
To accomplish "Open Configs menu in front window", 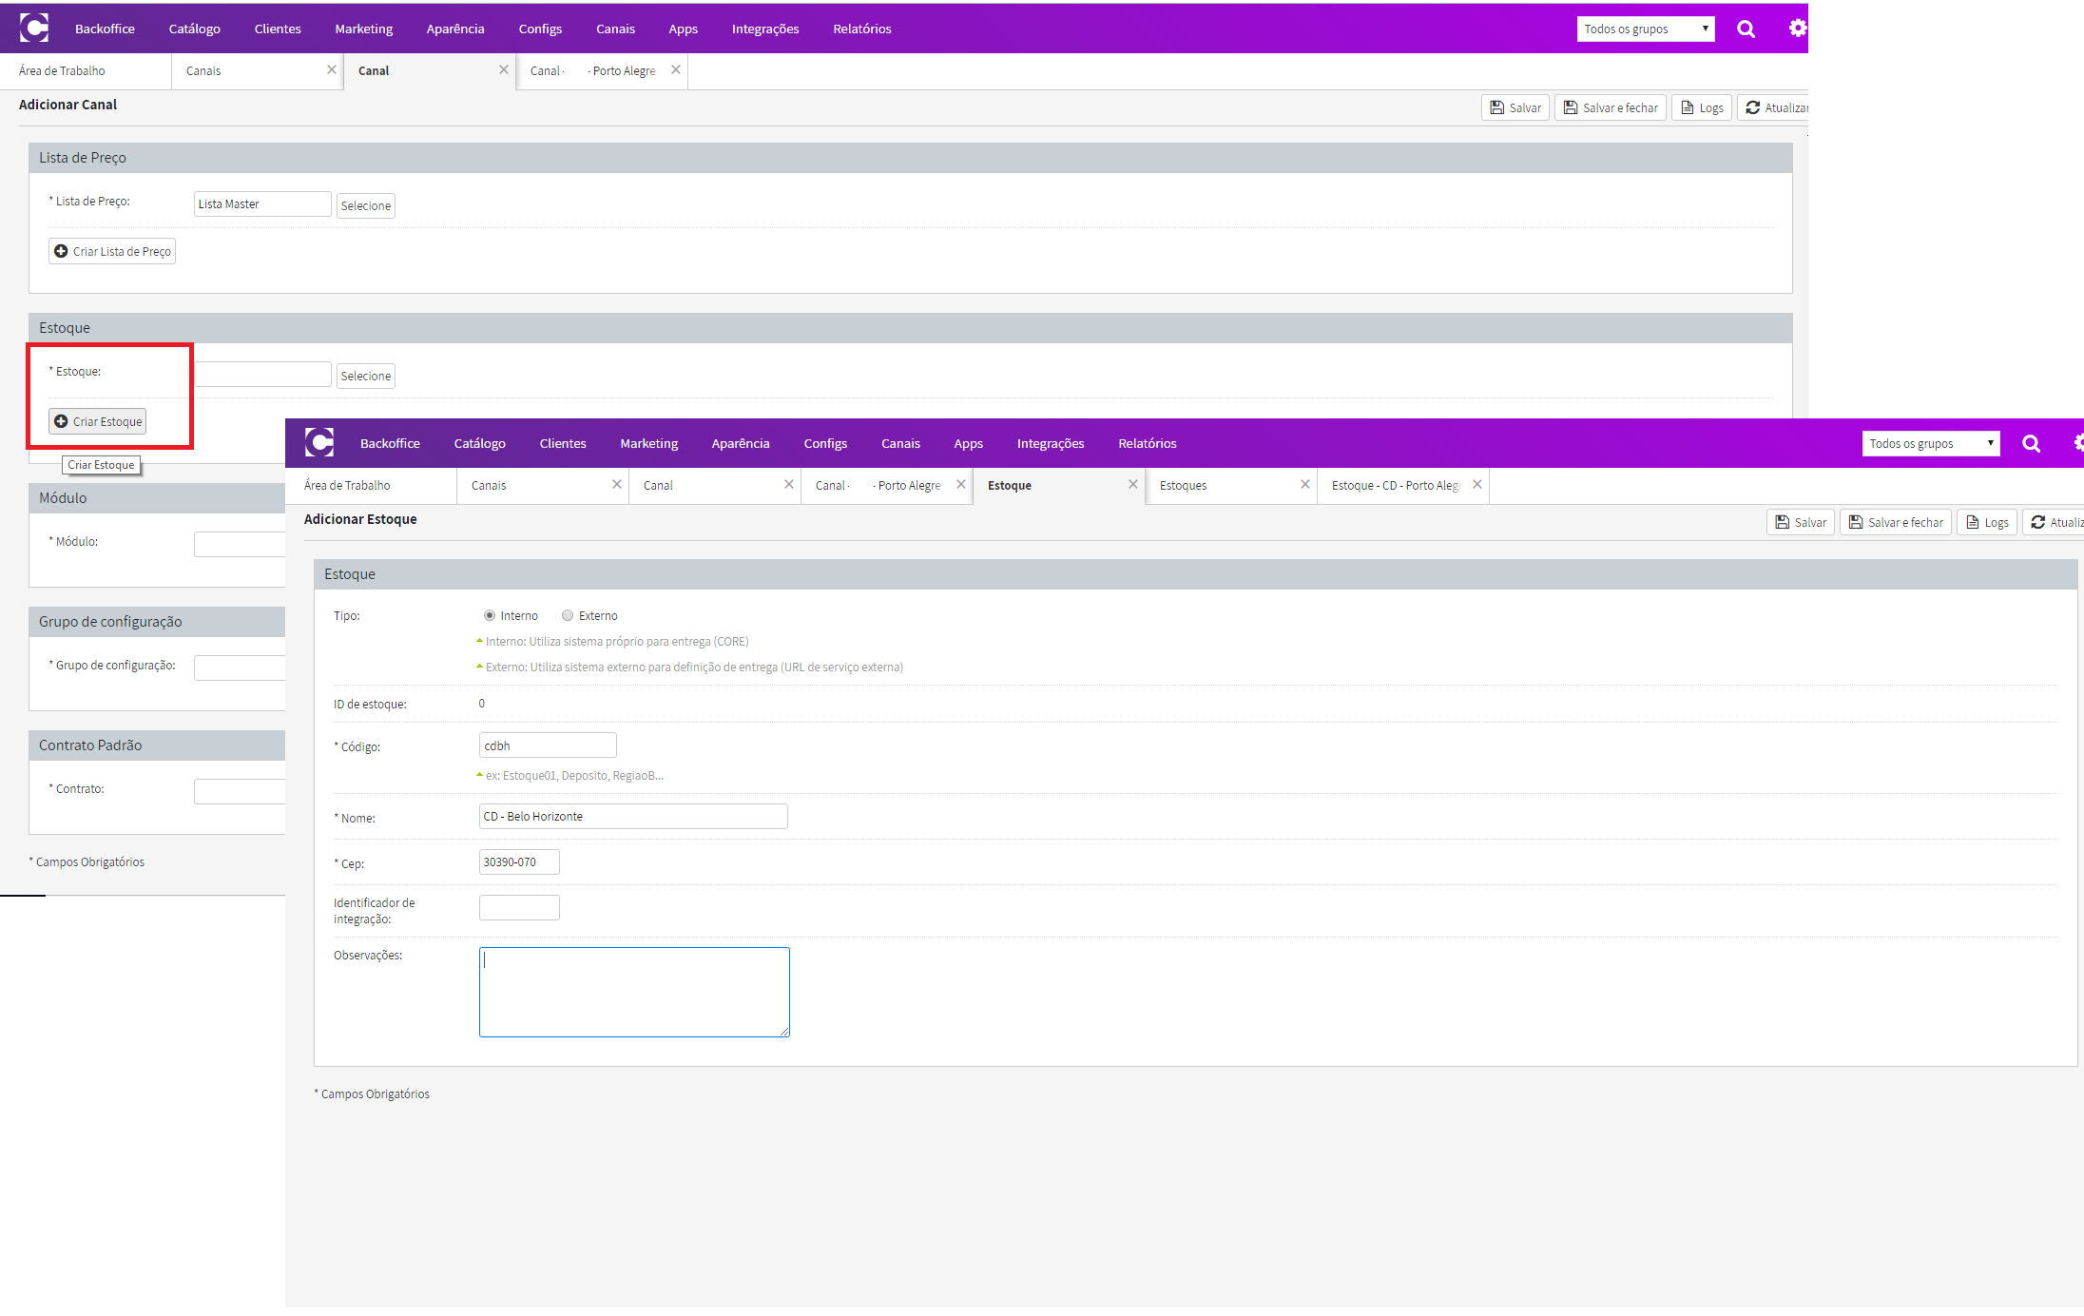I will click(x=825, y=443).
